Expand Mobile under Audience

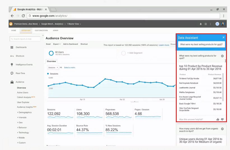21,138
